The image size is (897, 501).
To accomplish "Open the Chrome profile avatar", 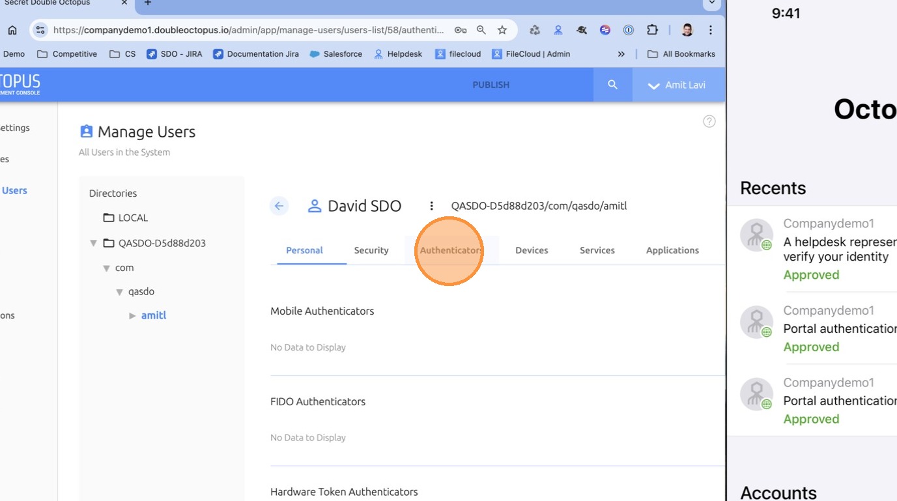I will coord(687,30).
